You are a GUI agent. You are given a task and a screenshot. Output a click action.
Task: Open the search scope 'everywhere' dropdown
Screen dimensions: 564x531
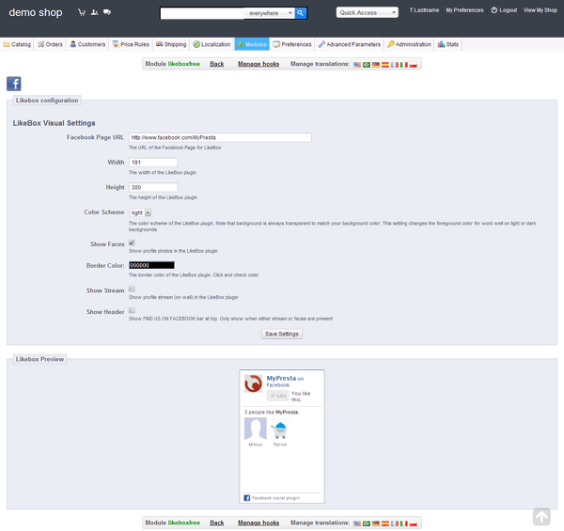(269, 13)
